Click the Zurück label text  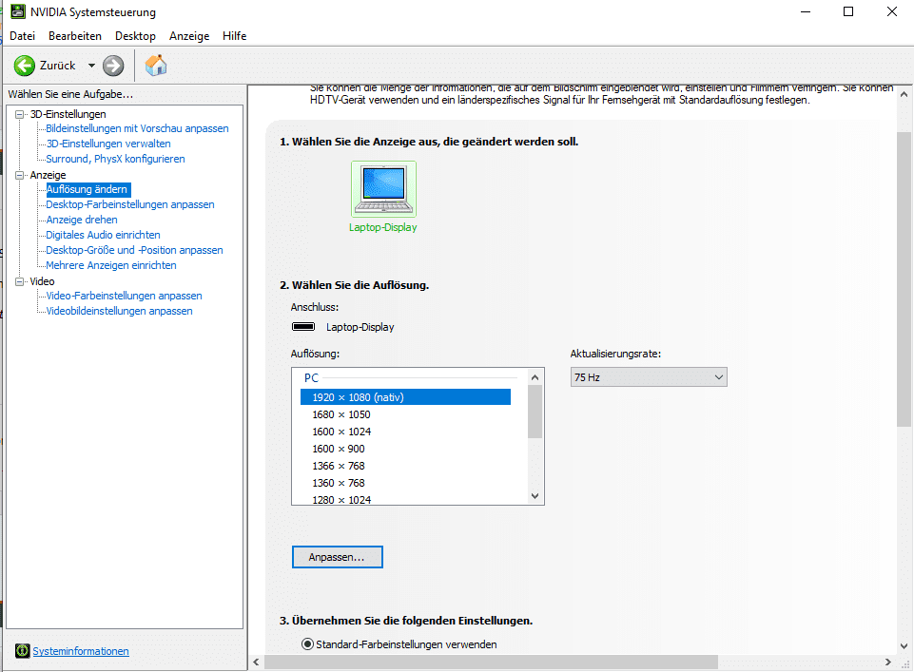58,66
